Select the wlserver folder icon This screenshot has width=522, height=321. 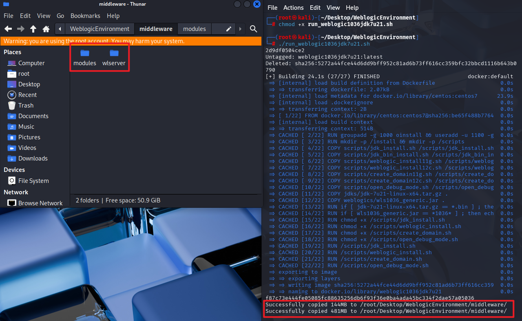click(x=114, y=53)
